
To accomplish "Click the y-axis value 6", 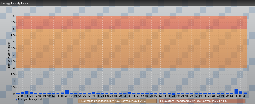I will (14, 16).
